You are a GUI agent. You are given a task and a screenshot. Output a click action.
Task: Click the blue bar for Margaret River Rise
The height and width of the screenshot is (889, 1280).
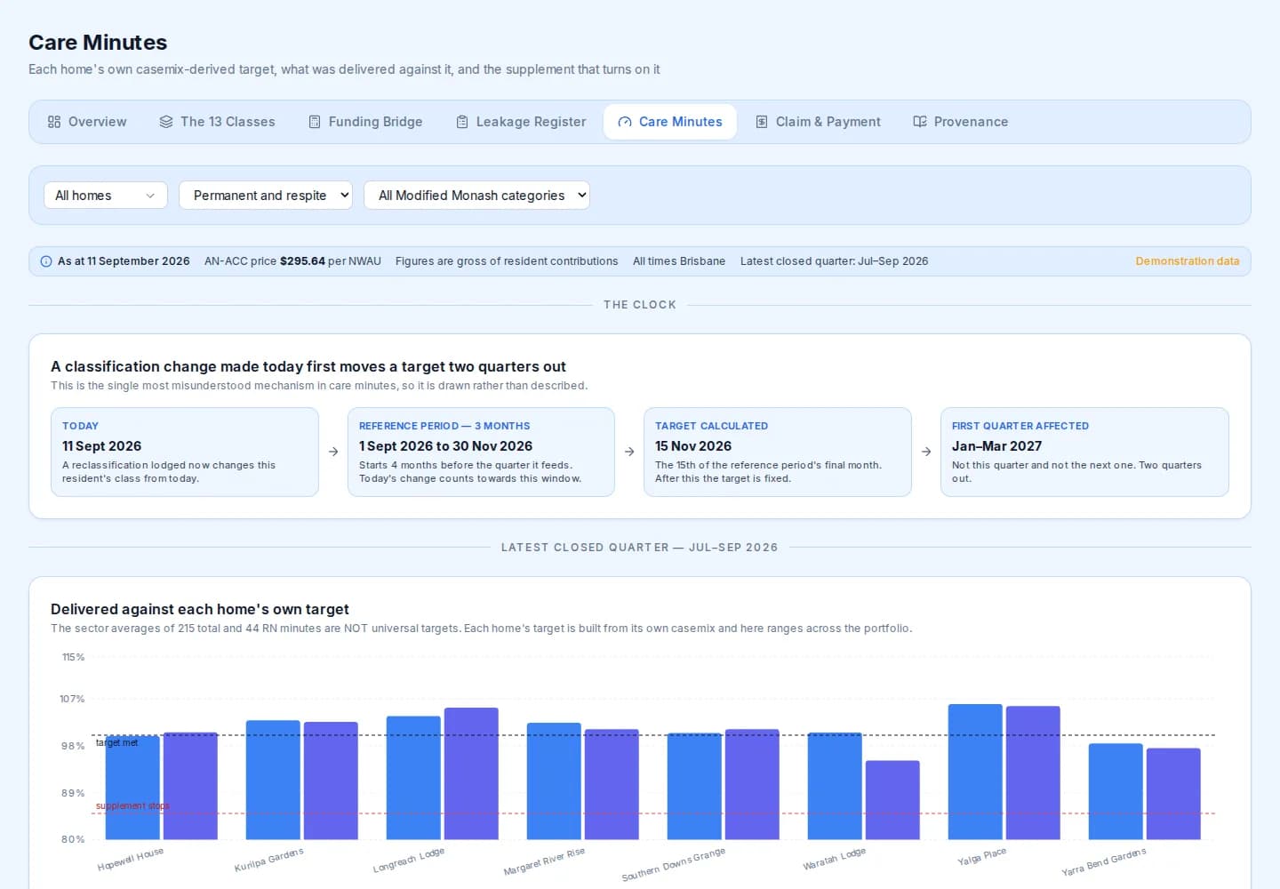(554, 781)
